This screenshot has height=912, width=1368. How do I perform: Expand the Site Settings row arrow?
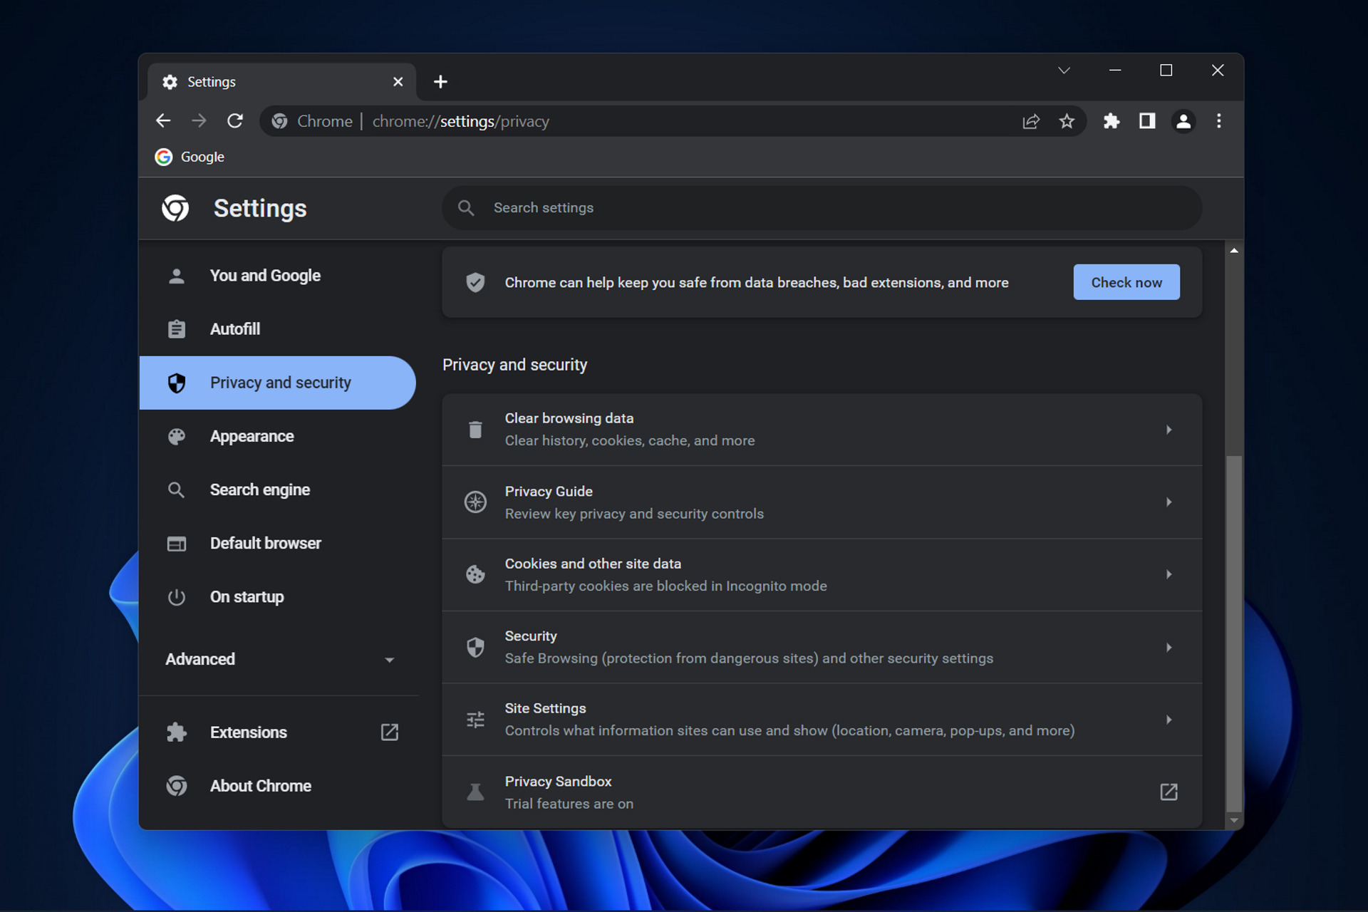point(1168,720)
